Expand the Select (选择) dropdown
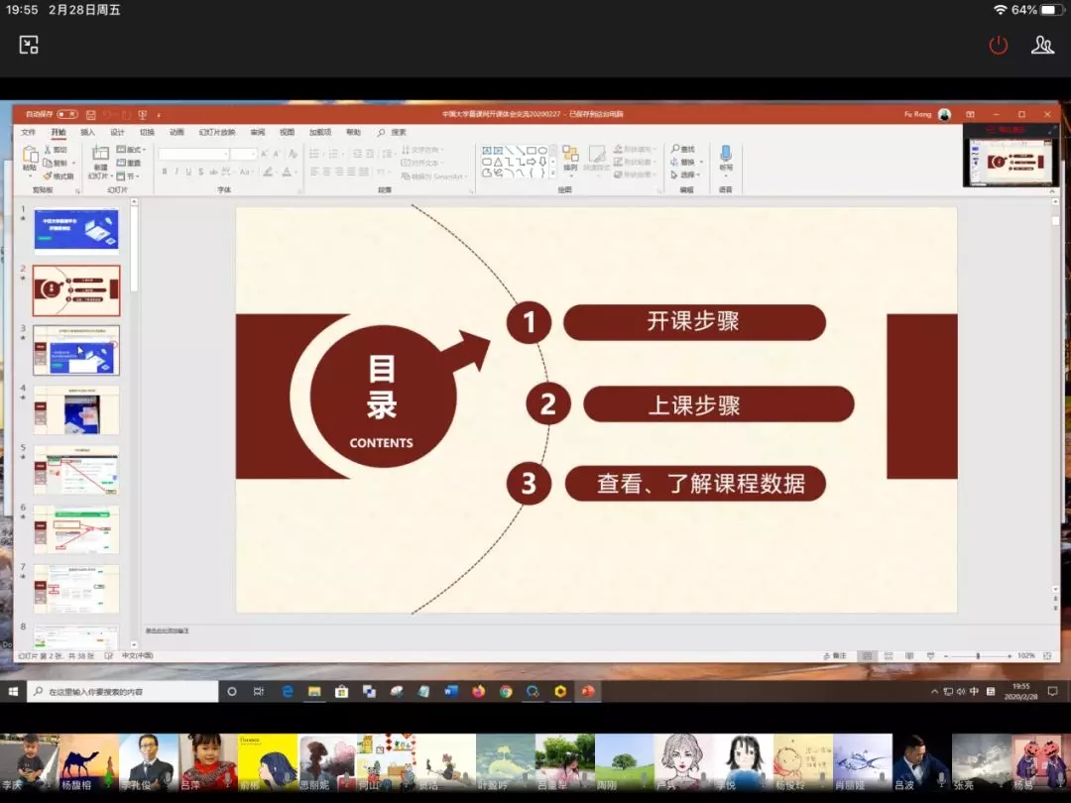The height and width of the screenshot is (803, 1071). point(687,174)
